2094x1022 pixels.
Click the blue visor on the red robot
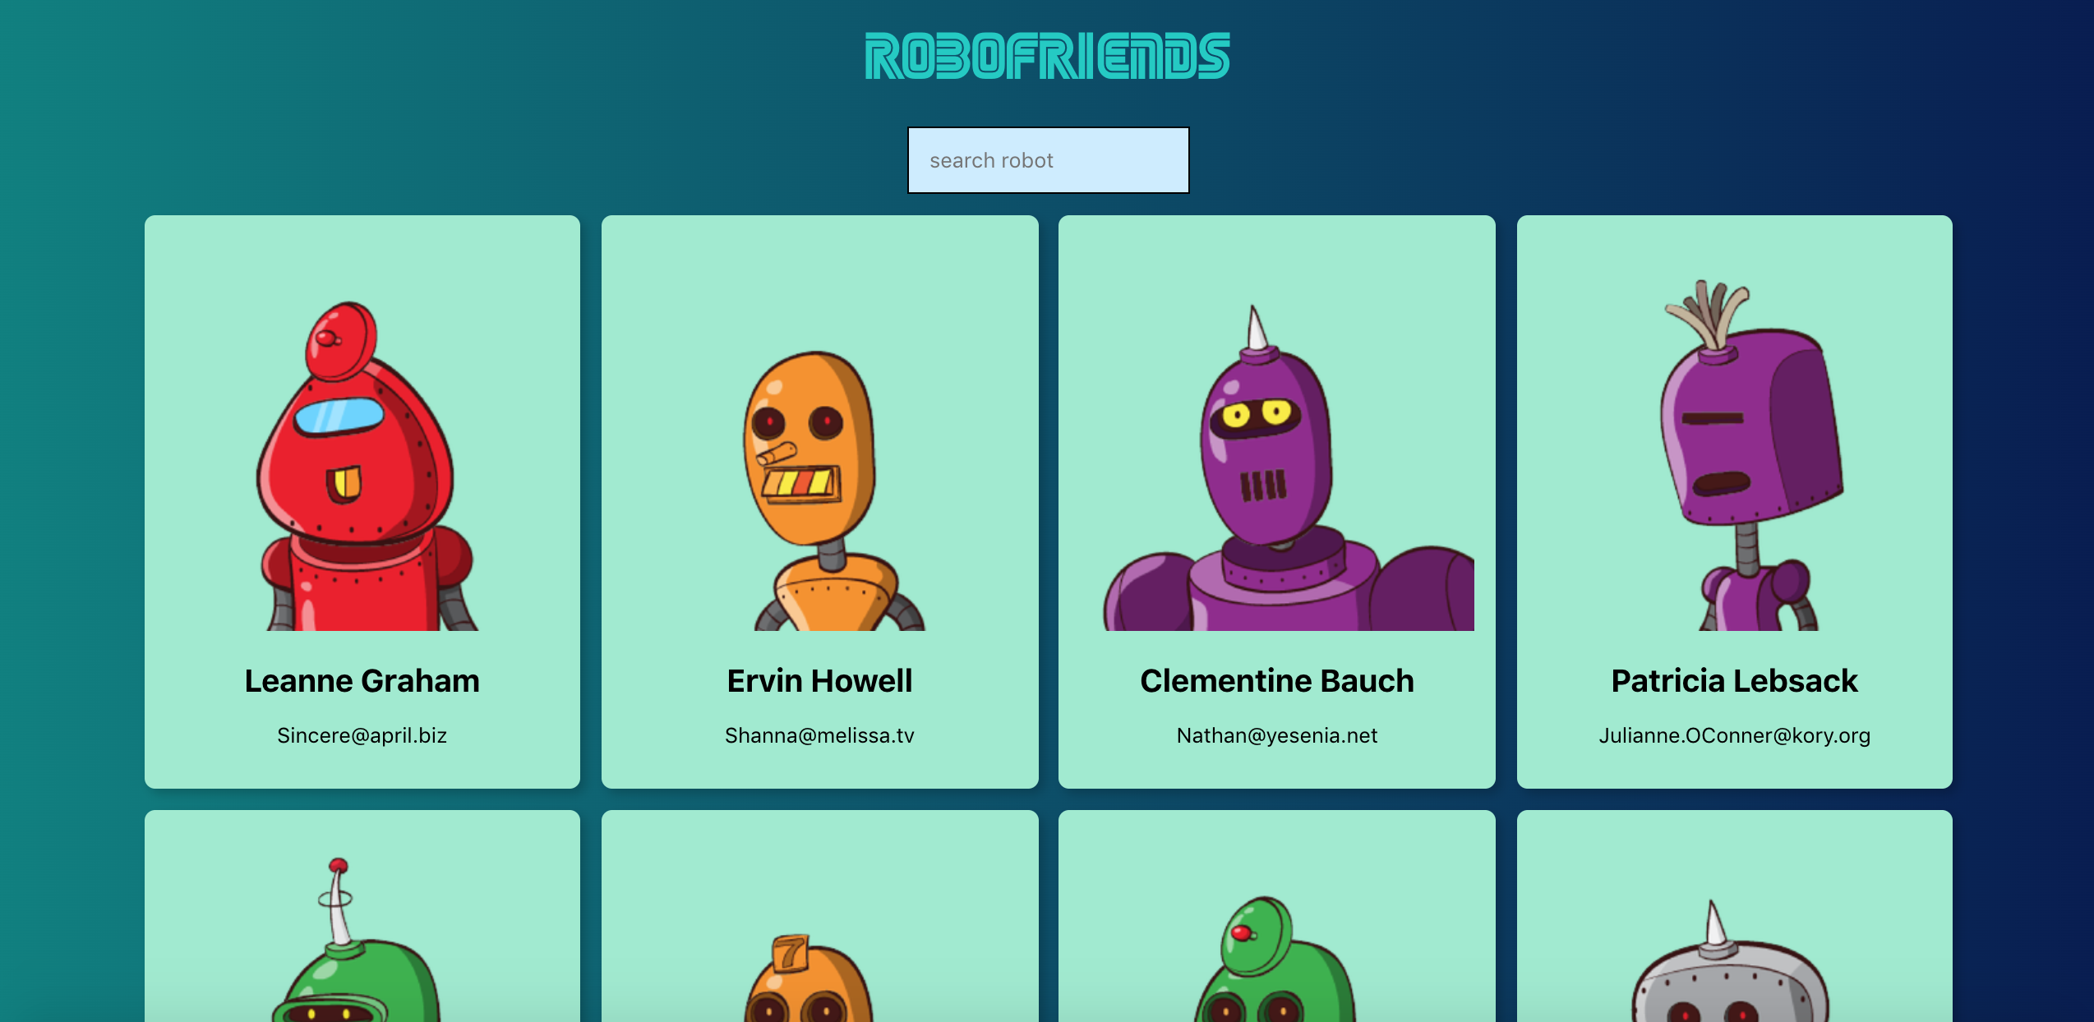[339, 416]
